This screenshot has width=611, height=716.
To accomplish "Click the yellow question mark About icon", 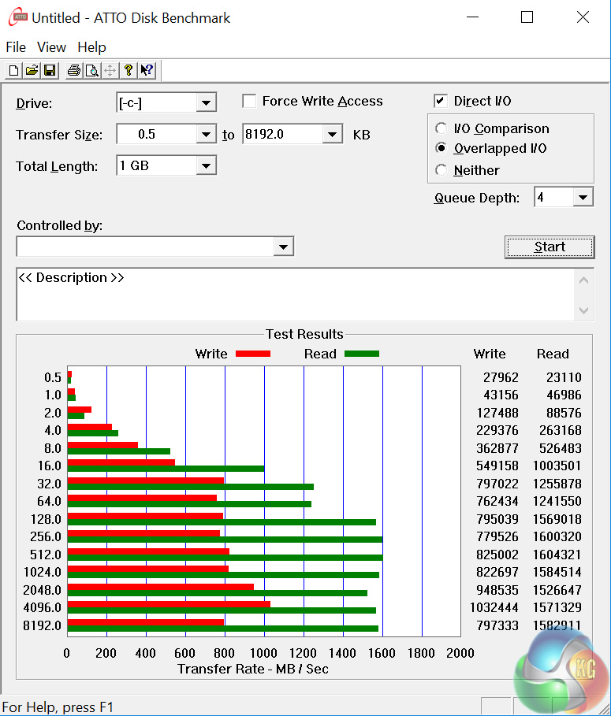I will click(x=129, y=70).
